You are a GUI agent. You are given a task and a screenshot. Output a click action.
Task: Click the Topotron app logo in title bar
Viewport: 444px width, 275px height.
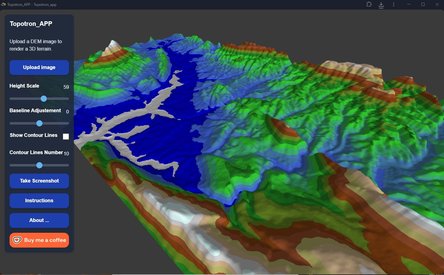[3, 4]
